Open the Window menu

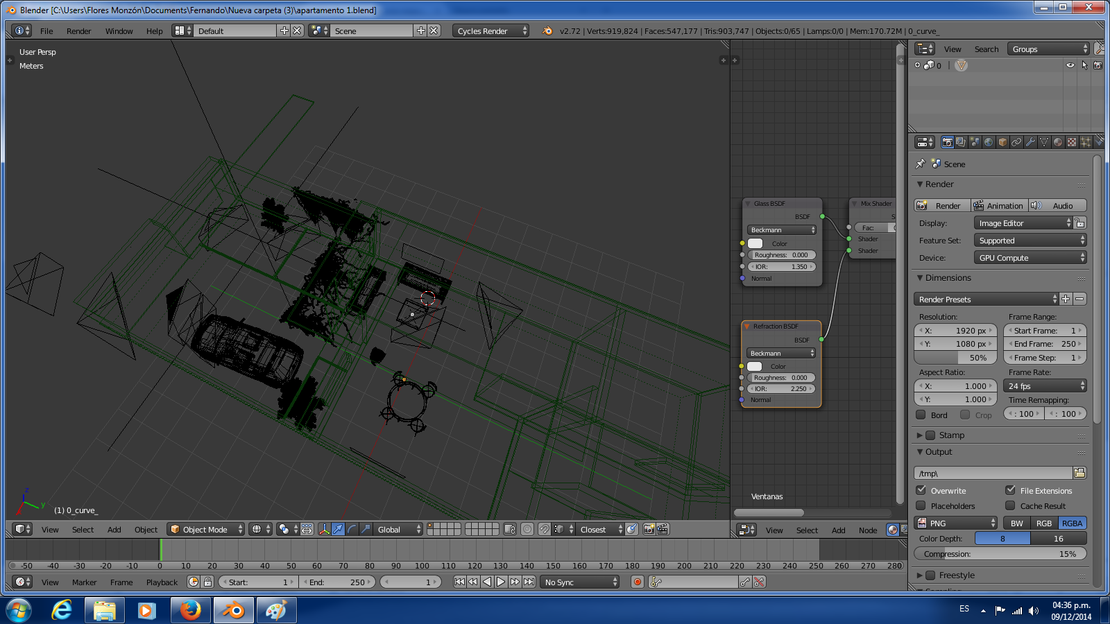point(119,31)
